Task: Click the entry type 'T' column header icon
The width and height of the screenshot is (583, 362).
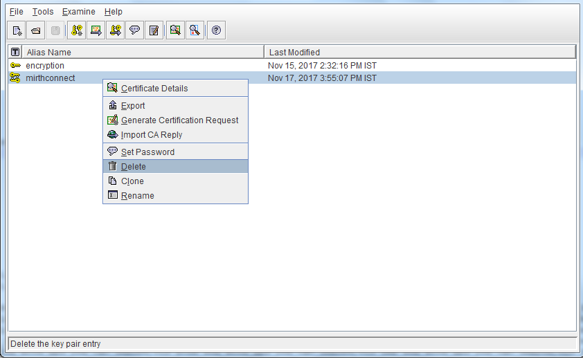Action: coord(15,52)
